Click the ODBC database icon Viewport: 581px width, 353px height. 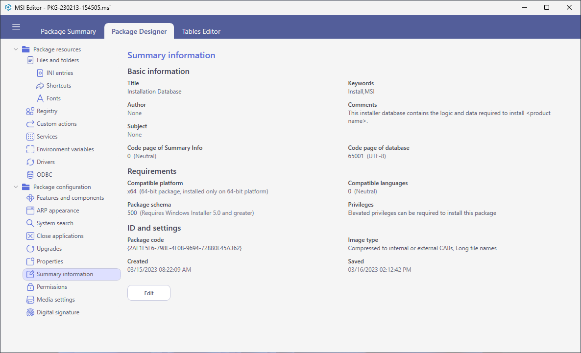(30, 174)
